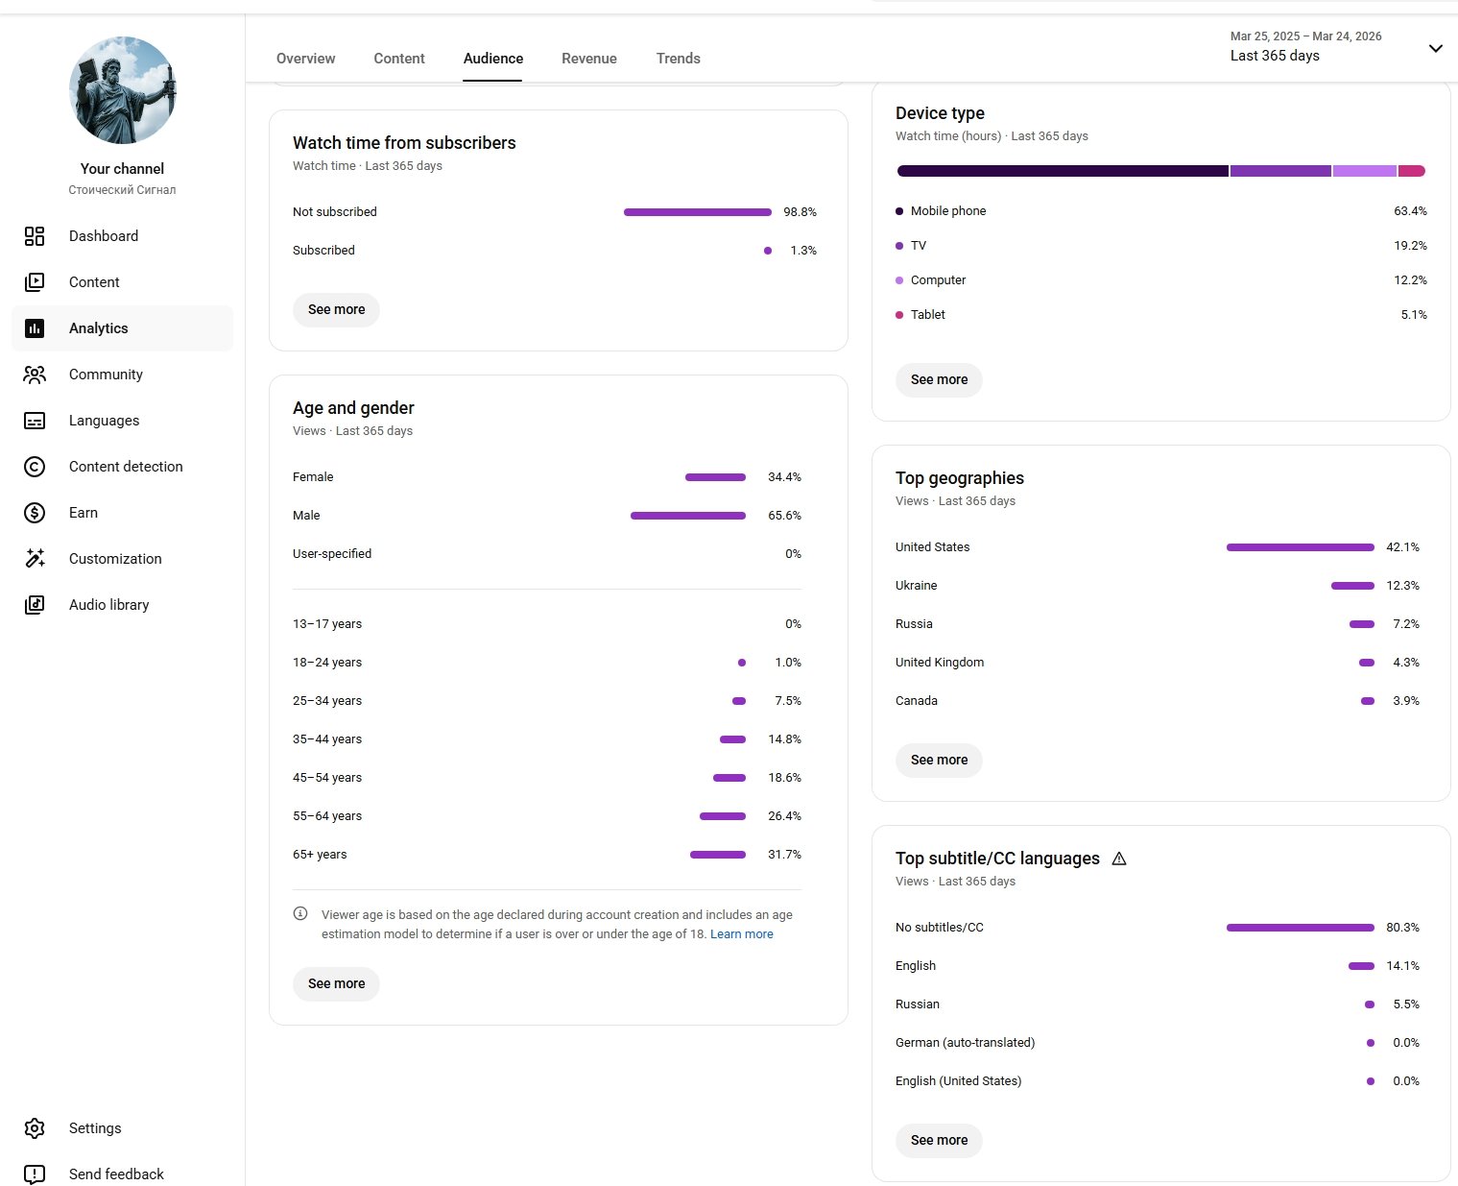Open Earn via dollar icon
1458x1186 pixels.
coord(35,513)
